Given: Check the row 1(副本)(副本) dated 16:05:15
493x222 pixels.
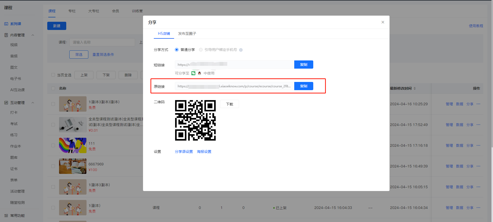Looking at the screenshot, I should (53, 187).
